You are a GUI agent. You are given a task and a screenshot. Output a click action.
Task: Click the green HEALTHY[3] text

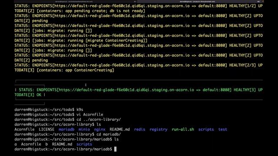tap(245, 90)
